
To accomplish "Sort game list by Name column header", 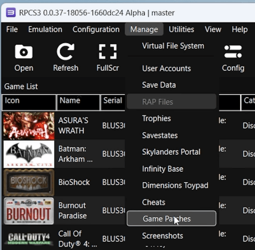I will pos(78,102).
